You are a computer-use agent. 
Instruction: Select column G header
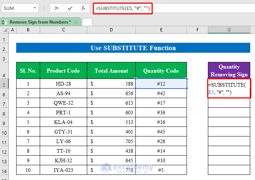(x=229, y=30)
